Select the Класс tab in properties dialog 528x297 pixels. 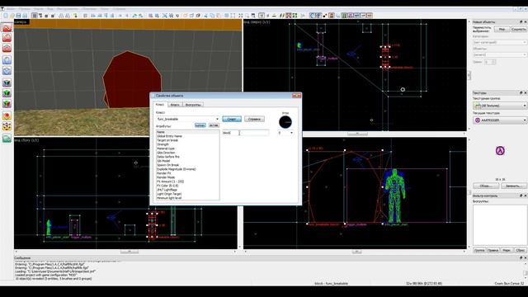tap(160, 105)
